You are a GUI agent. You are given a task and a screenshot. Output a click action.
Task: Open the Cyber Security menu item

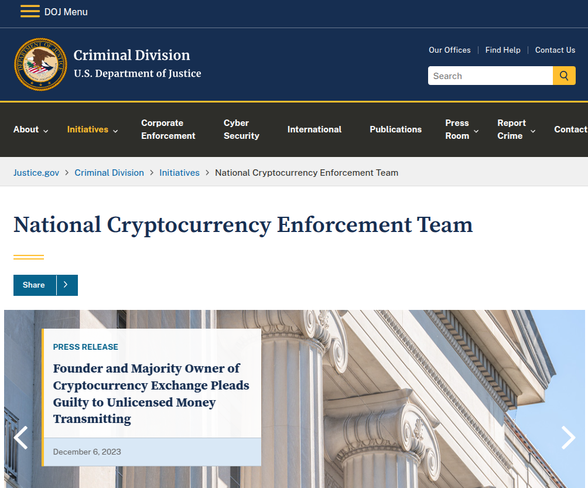pyautogui.click(x=241, y=129)
